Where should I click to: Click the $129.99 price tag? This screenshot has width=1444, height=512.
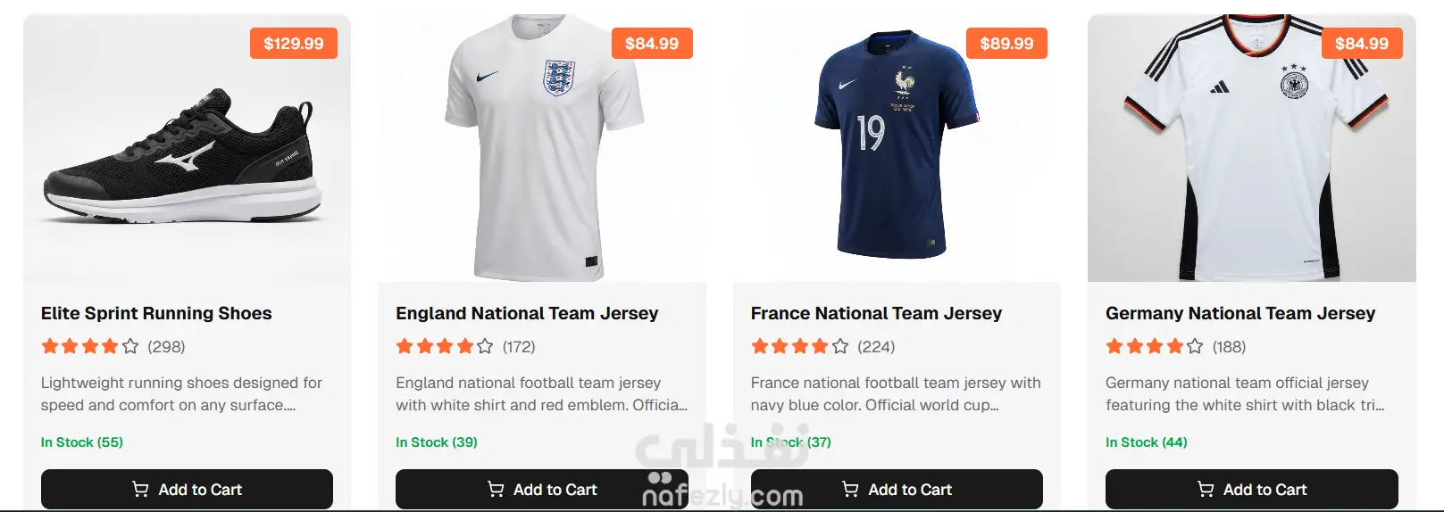click(x=294, y=44)
